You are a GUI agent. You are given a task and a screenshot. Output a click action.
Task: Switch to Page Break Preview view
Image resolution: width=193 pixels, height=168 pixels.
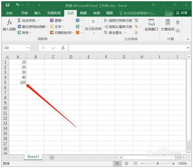coord(135,163)
